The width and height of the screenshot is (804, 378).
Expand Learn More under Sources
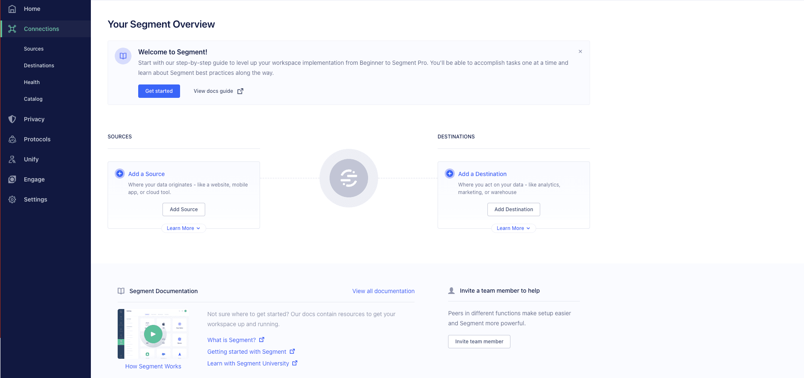[x=183, y=228]
